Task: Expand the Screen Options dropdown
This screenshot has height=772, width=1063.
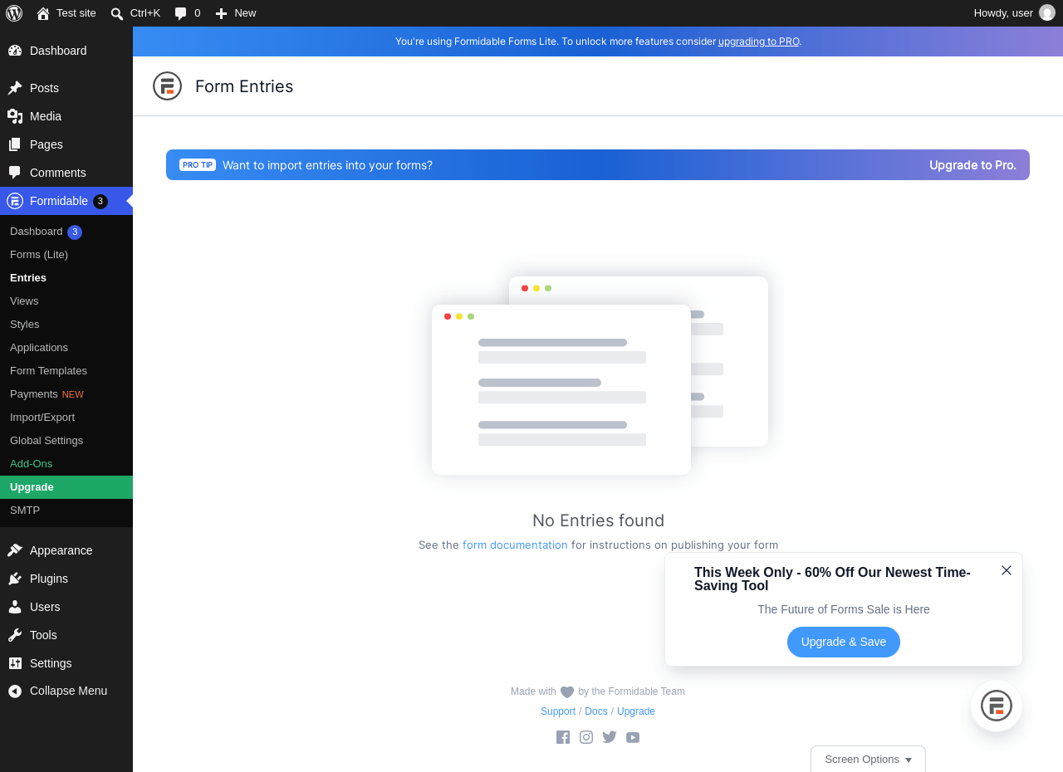Action: pos(868,759)
